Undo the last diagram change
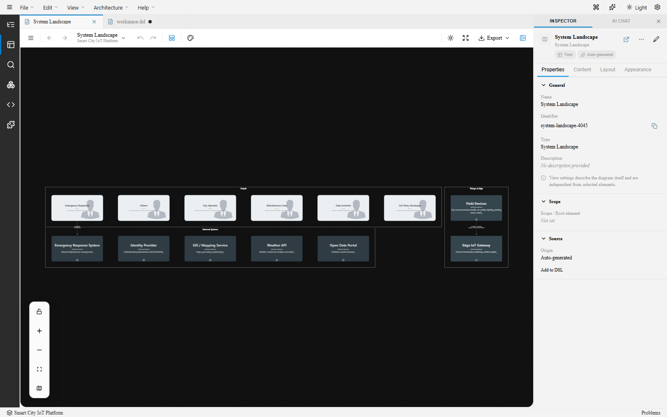 pos(140,38)
